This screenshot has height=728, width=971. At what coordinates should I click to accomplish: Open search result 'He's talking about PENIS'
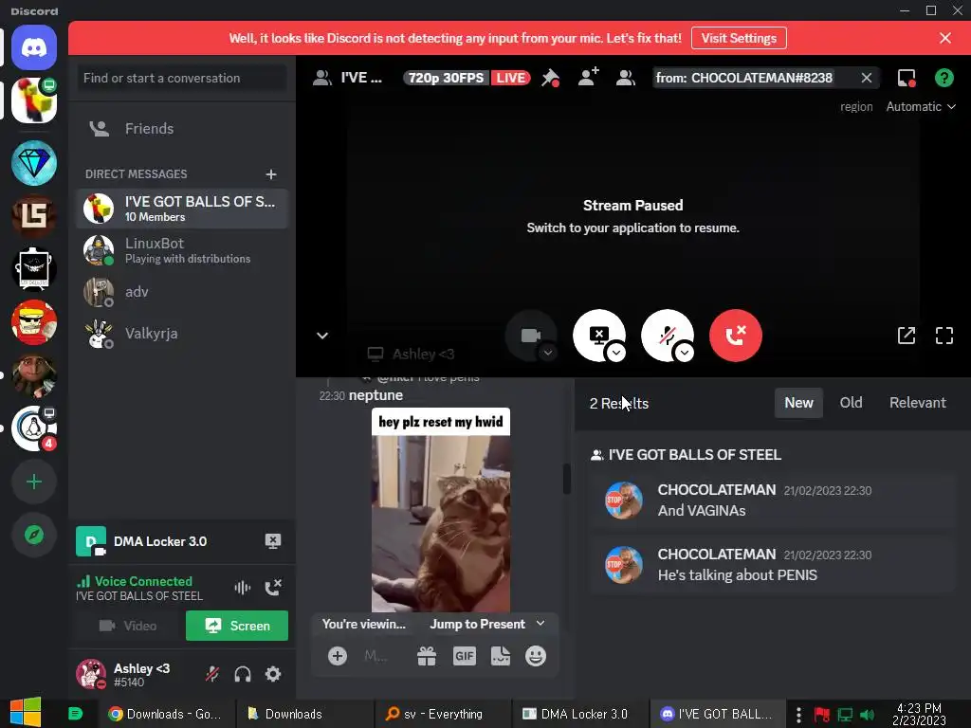pyautogui.click(x=772, y=565)
